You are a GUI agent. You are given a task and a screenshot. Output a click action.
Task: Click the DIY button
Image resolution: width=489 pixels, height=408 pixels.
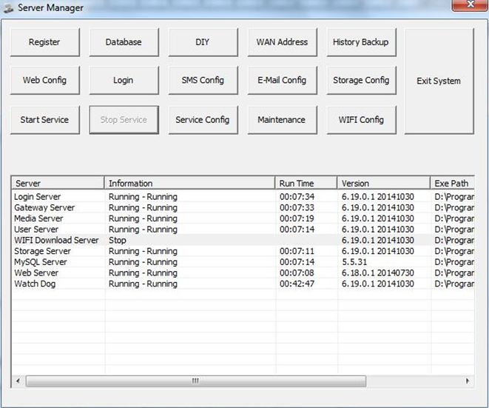coord(203,42)
